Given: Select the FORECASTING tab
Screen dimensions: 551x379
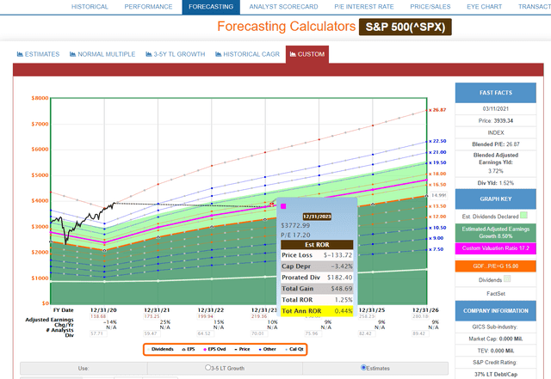Looking at the screenshot, I should (211, 7).
